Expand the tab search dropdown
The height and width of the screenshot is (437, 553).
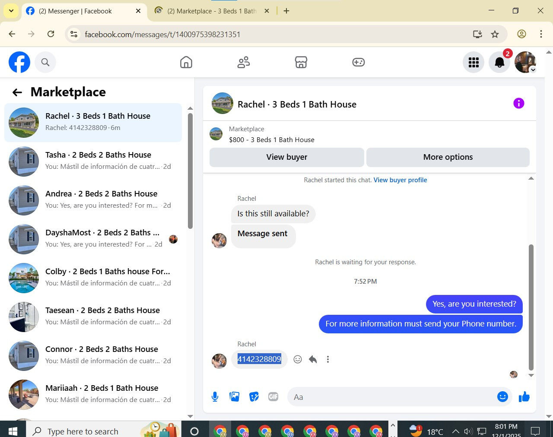click(11, 11)
